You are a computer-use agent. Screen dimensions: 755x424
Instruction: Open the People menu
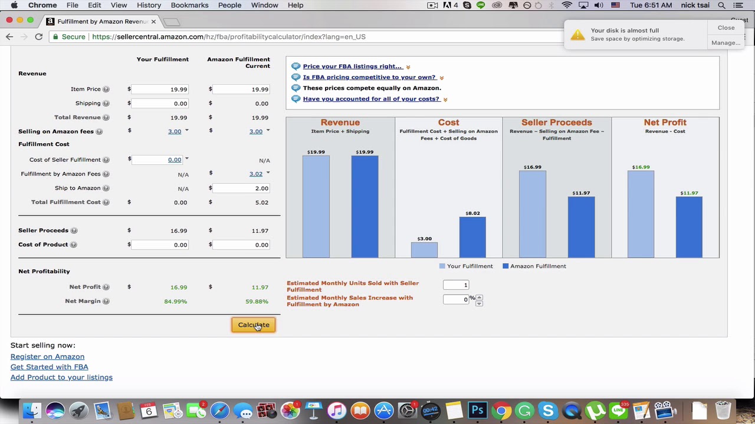229,5
